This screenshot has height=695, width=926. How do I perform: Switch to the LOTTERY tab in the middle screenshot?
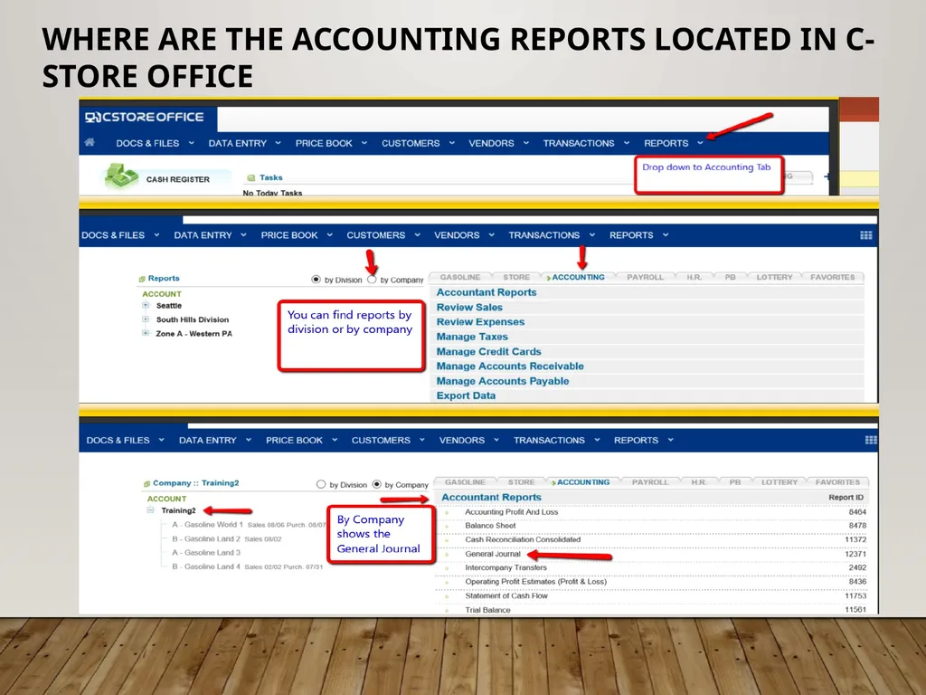(774, 277)
